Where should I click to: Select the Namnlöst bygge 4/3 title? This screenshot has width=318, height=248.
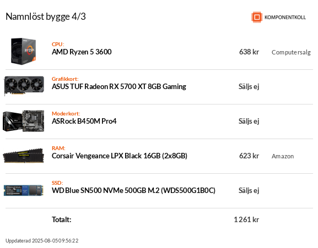click(x=46, y=16)
